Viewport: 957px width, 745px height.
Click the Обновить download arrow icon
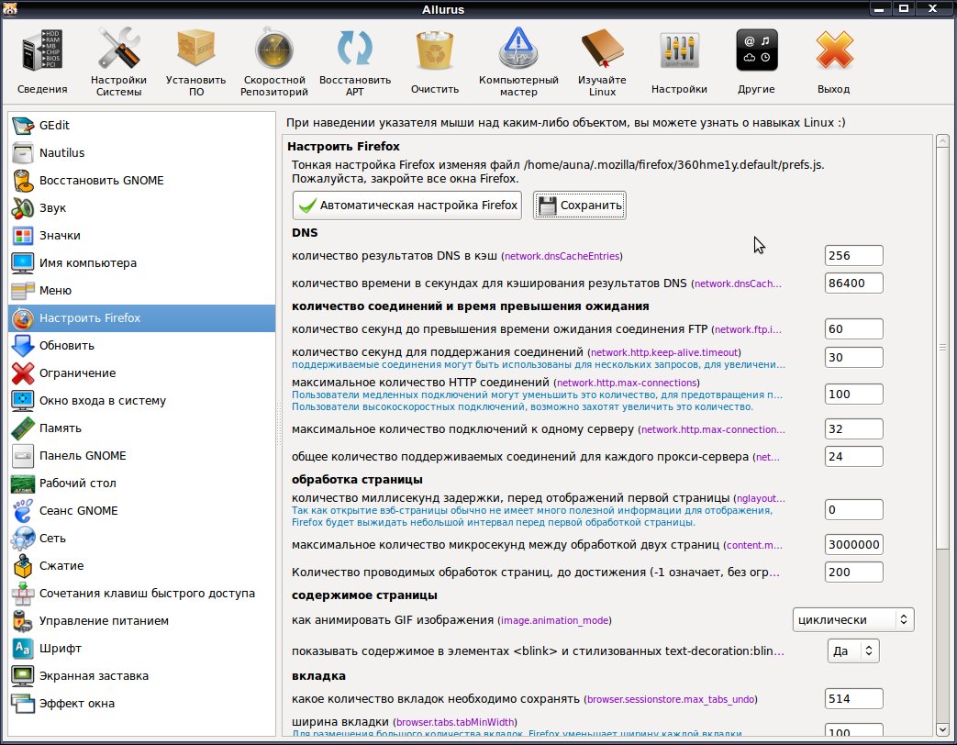click(x=23, y=346)
